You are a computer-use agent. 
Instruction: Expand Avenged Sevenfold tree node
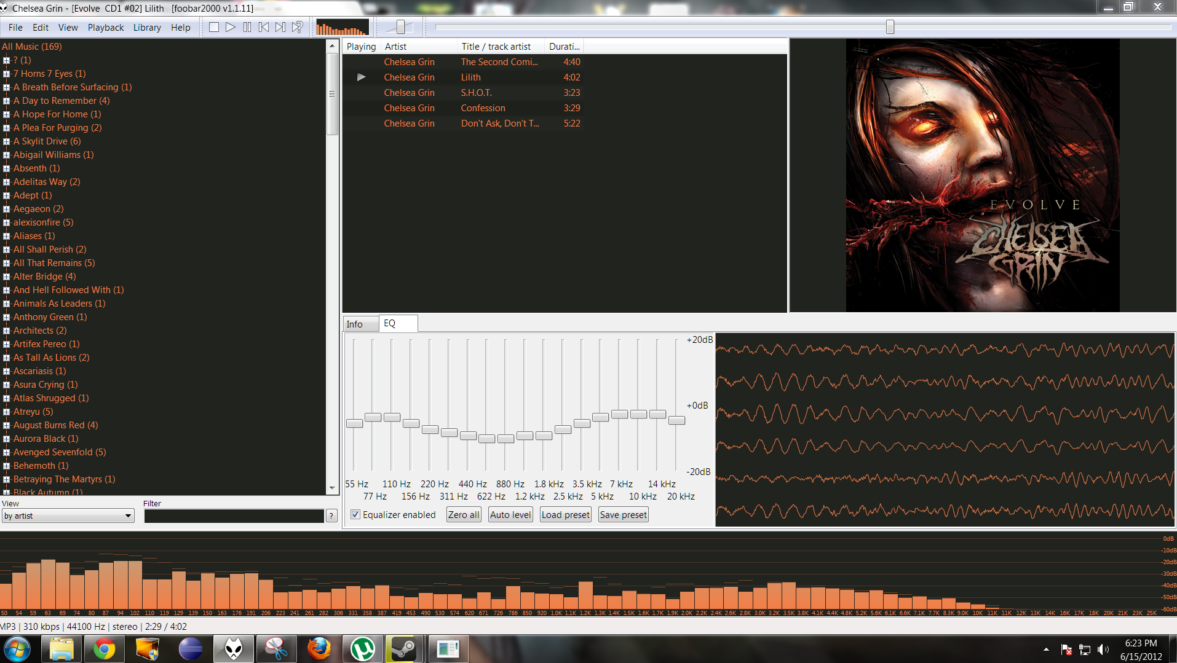[6, 452]
